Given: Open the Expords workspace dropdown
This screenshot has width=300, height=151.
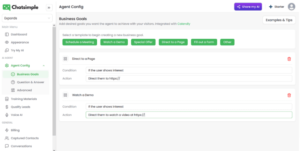Looking at the screenshot, I should click(27, 18).
